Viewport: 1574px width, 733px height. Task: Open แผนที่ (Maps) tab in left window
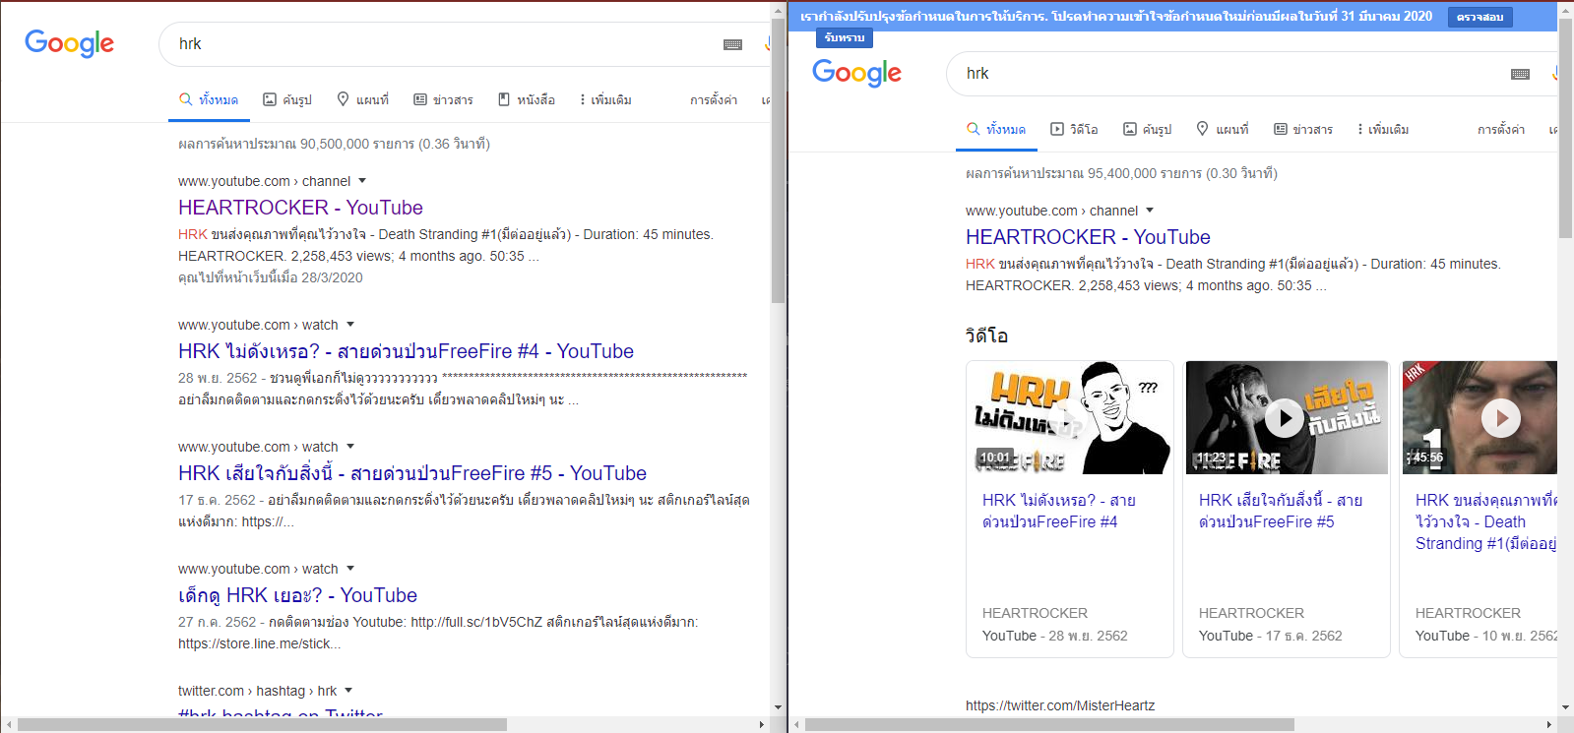coord(362,99)
